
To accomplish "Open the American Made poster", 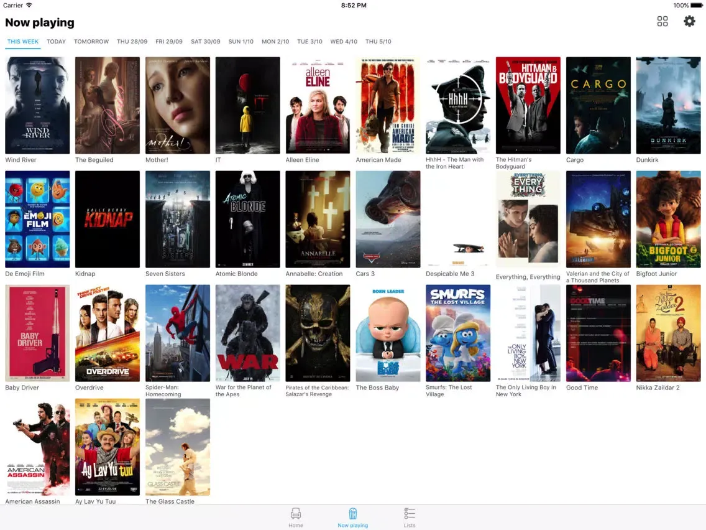I will coord(388,106).
